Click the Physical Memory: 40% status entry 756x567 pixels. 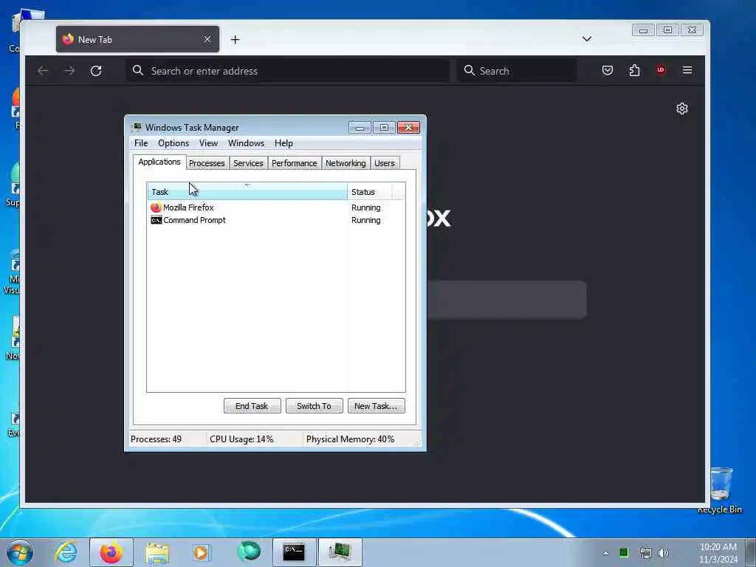click(x=351, y=439)
